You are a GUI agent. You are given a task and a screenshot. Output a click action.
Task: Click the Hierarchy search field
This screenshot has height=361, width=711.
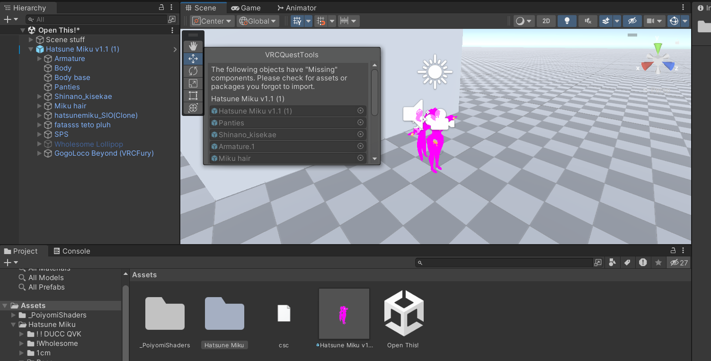pyautogui.click(x=97, y=19)
